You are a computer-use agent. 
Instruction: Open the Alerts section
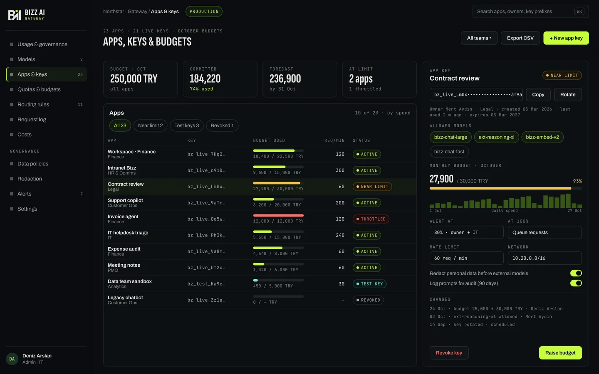click(x=46, y=194)
